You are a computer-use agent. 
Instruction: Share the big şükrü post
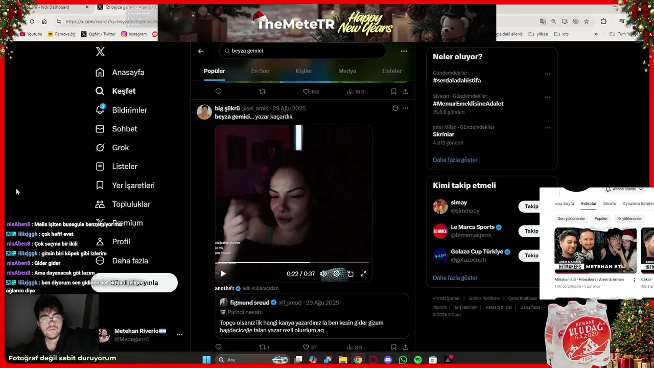click(405, 347)
